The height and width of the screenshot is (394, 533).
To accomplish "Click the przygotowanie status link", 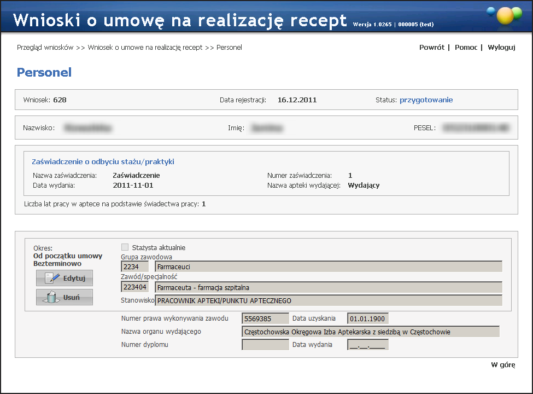I will 426,100.
